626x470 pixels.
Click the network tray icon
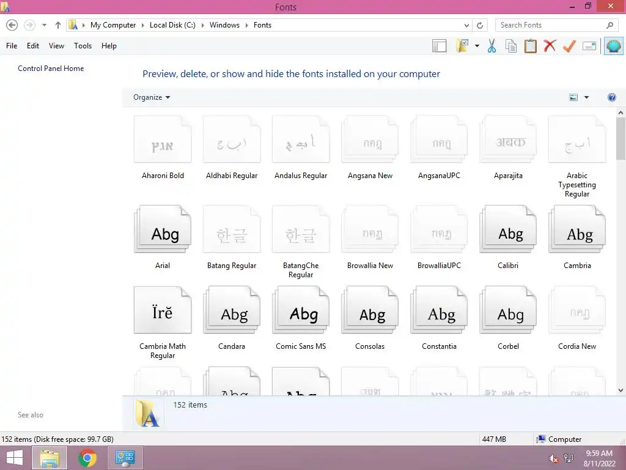[569, 458]
